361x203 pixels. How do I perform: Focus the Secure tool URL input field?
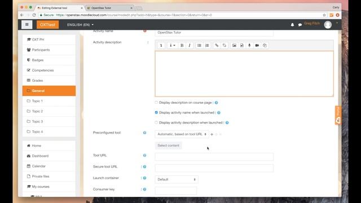click(x=214, y=168)
